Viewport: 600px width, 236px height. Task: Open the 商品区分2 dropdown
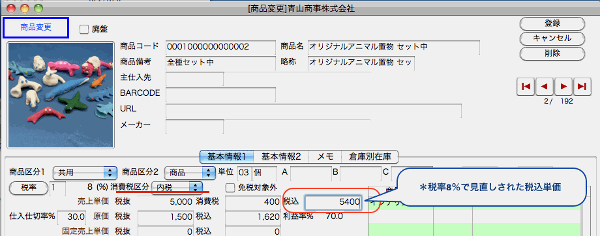pos(190,173)
